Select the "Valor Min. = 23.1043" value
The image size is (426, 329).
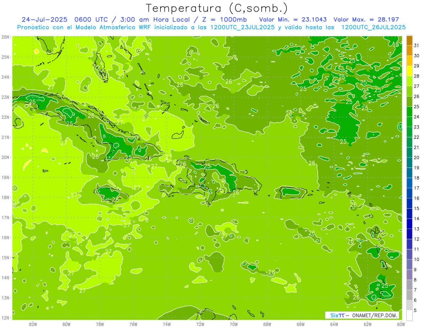coord(293,20)
